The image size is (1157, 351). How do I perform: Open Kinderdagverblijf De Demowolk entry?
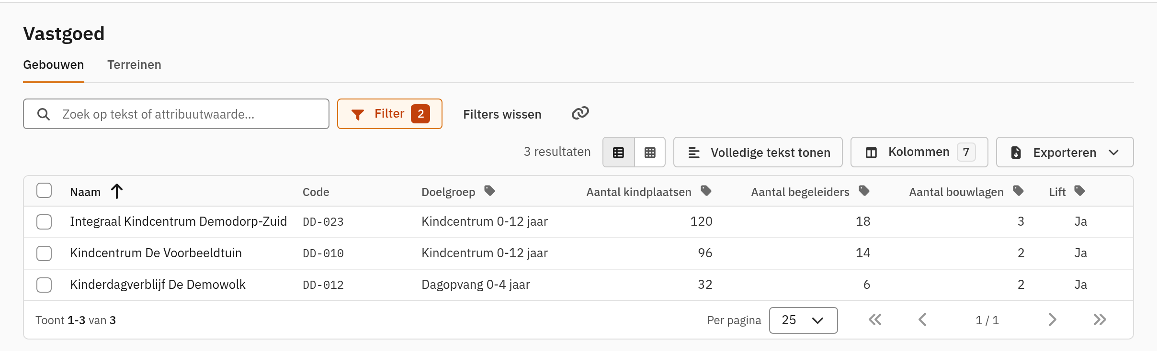[158, 285]
